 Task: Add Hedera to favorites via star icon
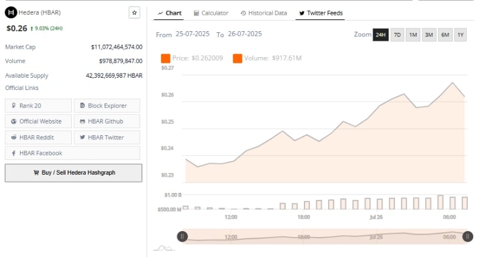pos(134,13)
